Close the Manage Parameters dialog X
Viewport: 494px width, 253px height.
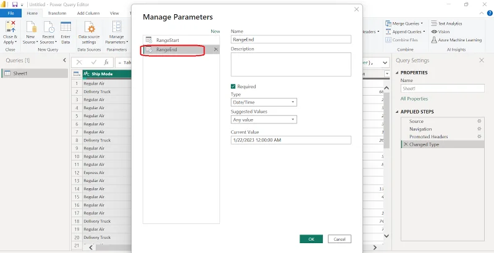357,9
